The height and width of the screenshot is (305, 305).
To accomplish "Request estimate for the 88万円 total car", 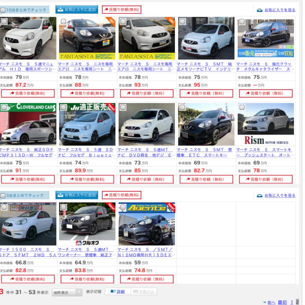I will [87, 94].
